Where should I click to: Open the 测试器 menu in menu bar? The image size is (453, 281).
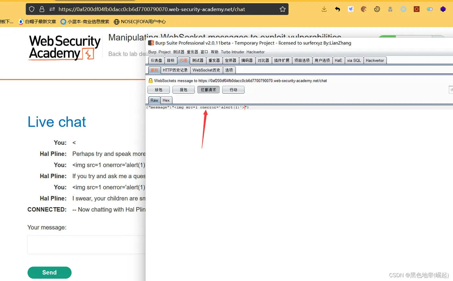(179, 52)
